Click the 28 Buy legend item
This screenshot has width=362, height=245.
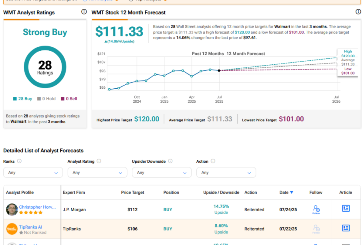[23, 99]
